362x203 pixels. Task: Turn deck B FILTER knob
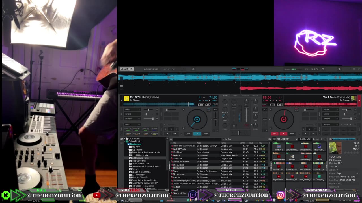255,125
